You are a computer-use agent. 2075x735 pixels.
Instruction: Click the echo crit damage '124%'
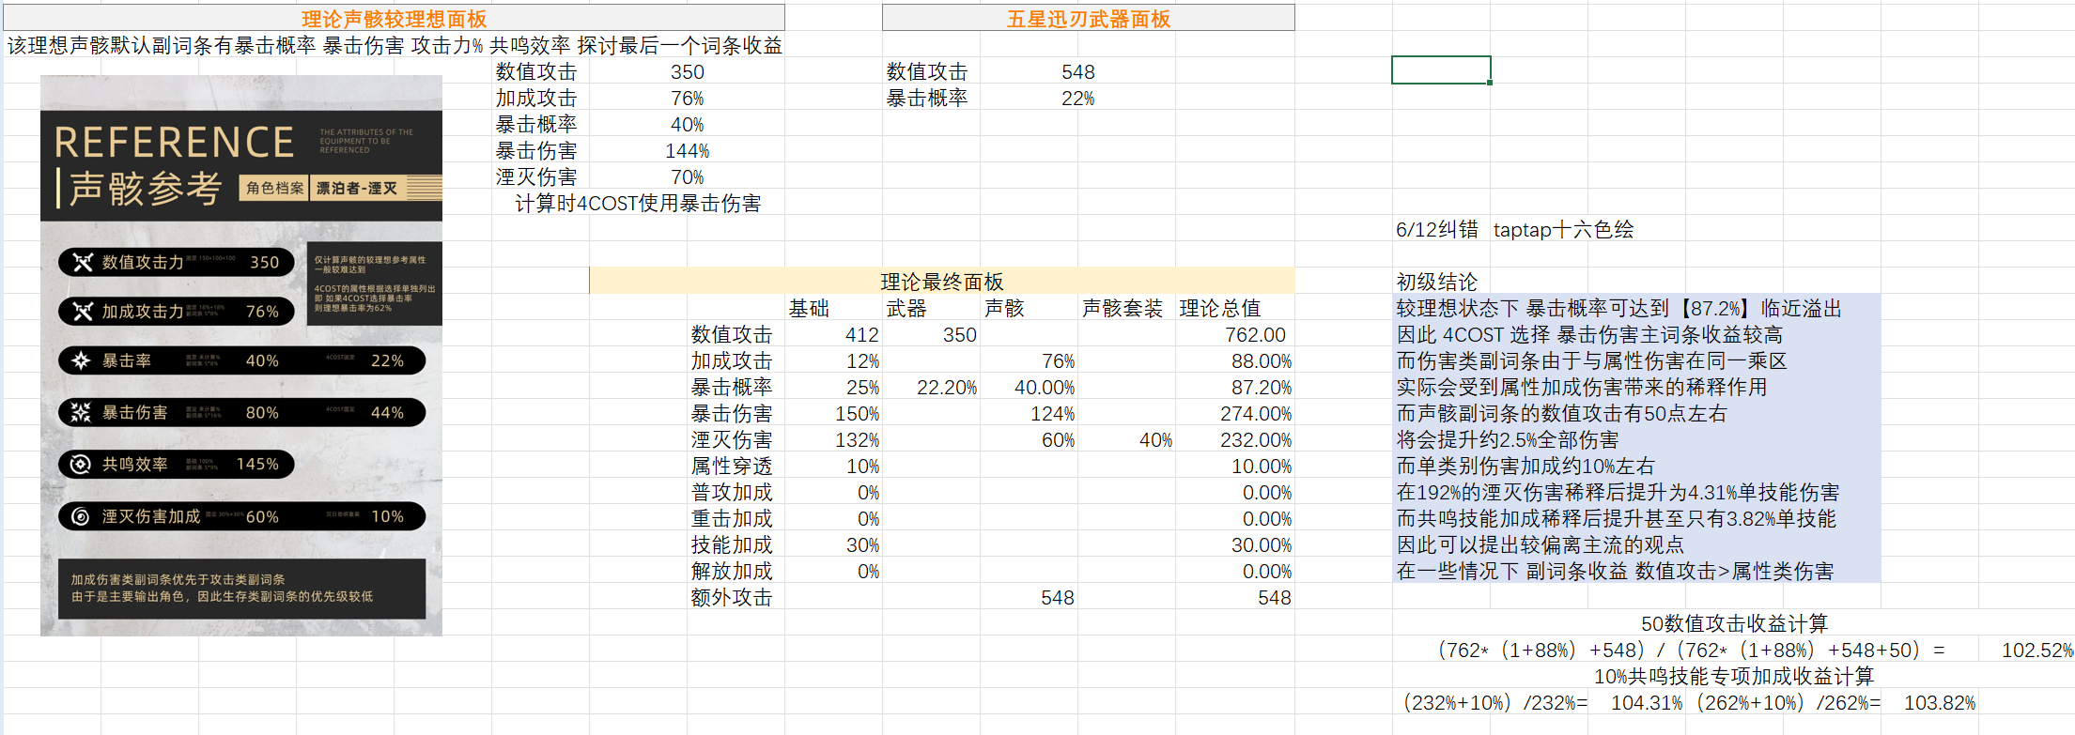pos(1052,414)
